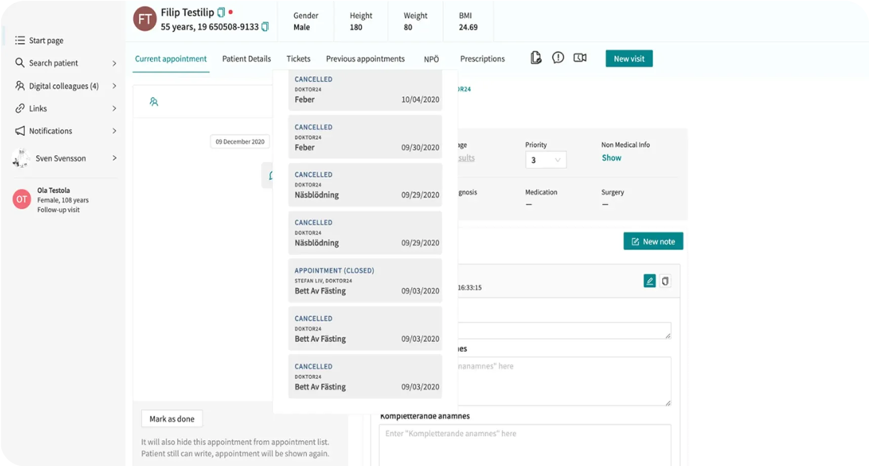Viewport: 869px width, 466px height.
Task: Click the edit pencil icon on note
Action: point(649,281)
